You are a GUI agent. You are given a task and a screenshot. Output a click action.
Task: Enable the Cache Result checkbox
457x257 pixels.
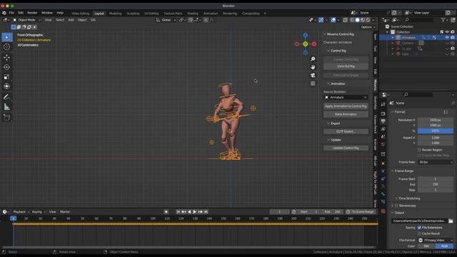point(419,233)
